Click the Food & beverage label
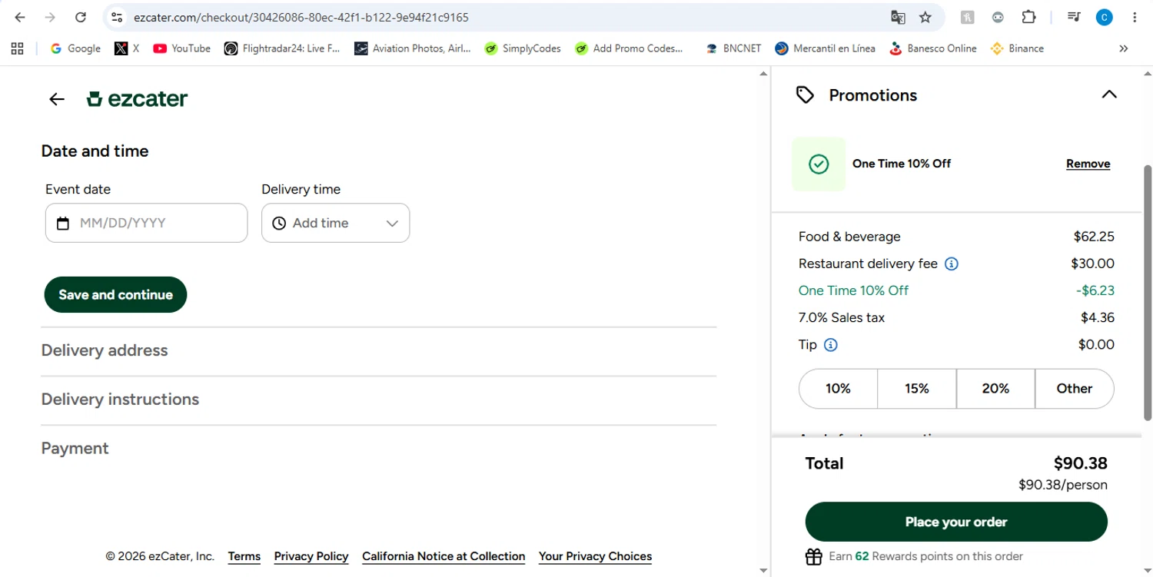The width and height of the screenshot is (1153, 577). pyautogui.click(x=849, y=237)
